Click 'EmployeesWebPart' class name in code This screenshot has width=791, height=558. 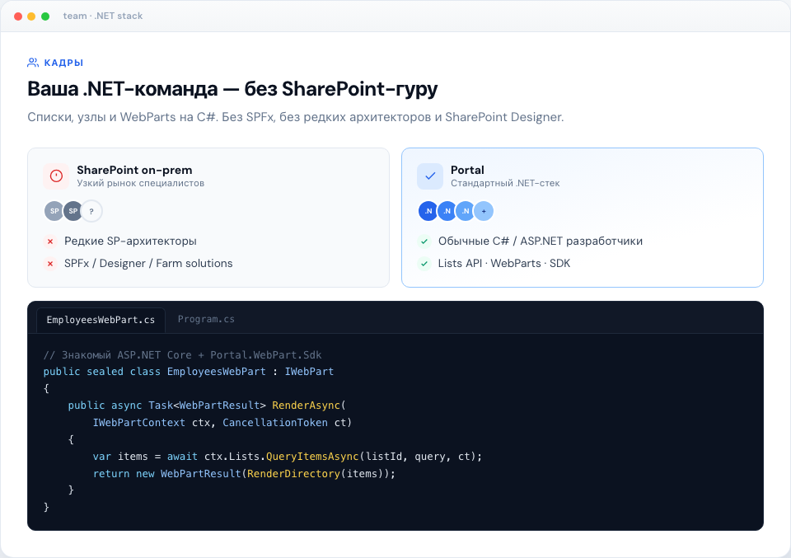click(x=217, y=372)
